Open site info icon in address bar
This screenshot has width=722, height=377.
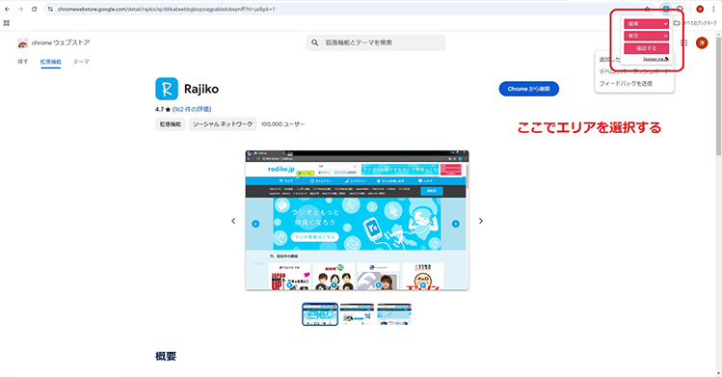[51, 9]
